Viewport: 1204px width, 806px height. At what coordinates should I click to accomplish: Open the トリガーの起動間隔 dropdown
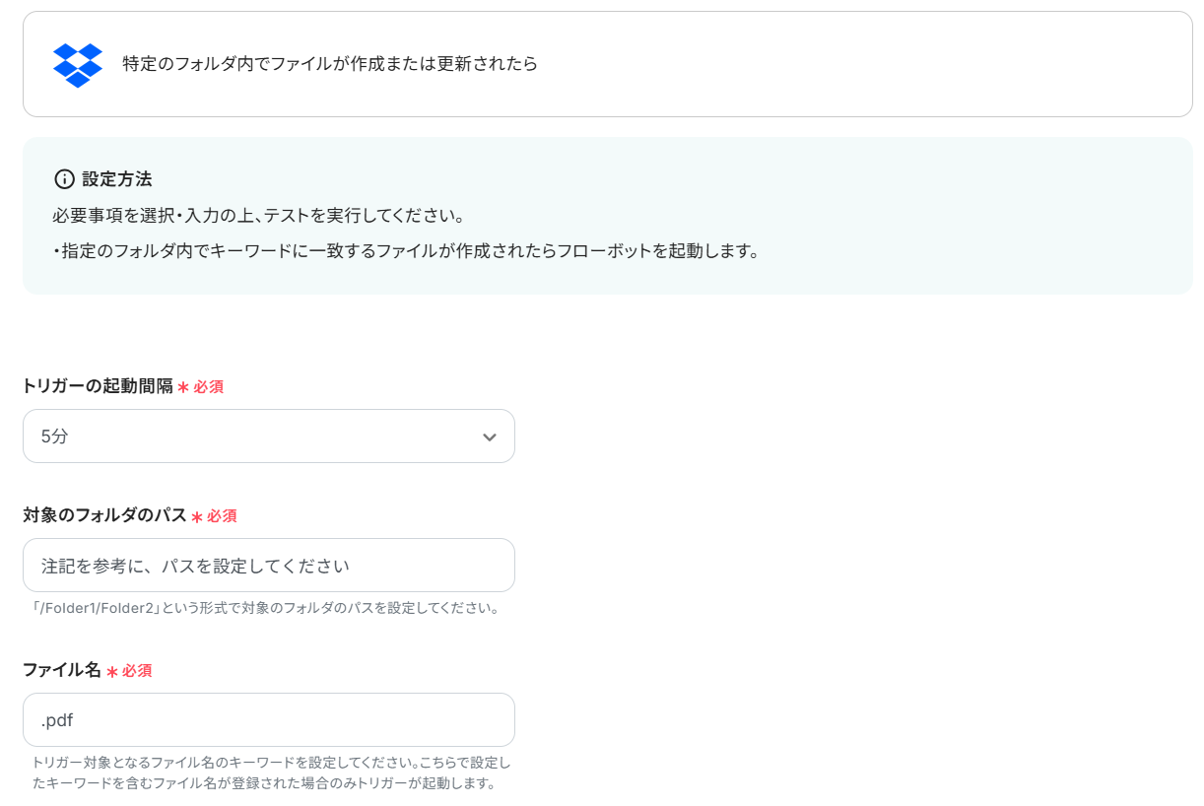pos(268,436)
